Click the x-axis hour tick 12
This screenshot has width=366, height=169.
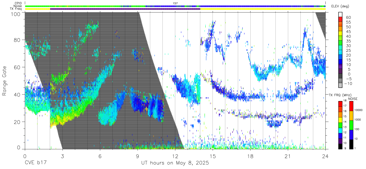coord(175,156)
